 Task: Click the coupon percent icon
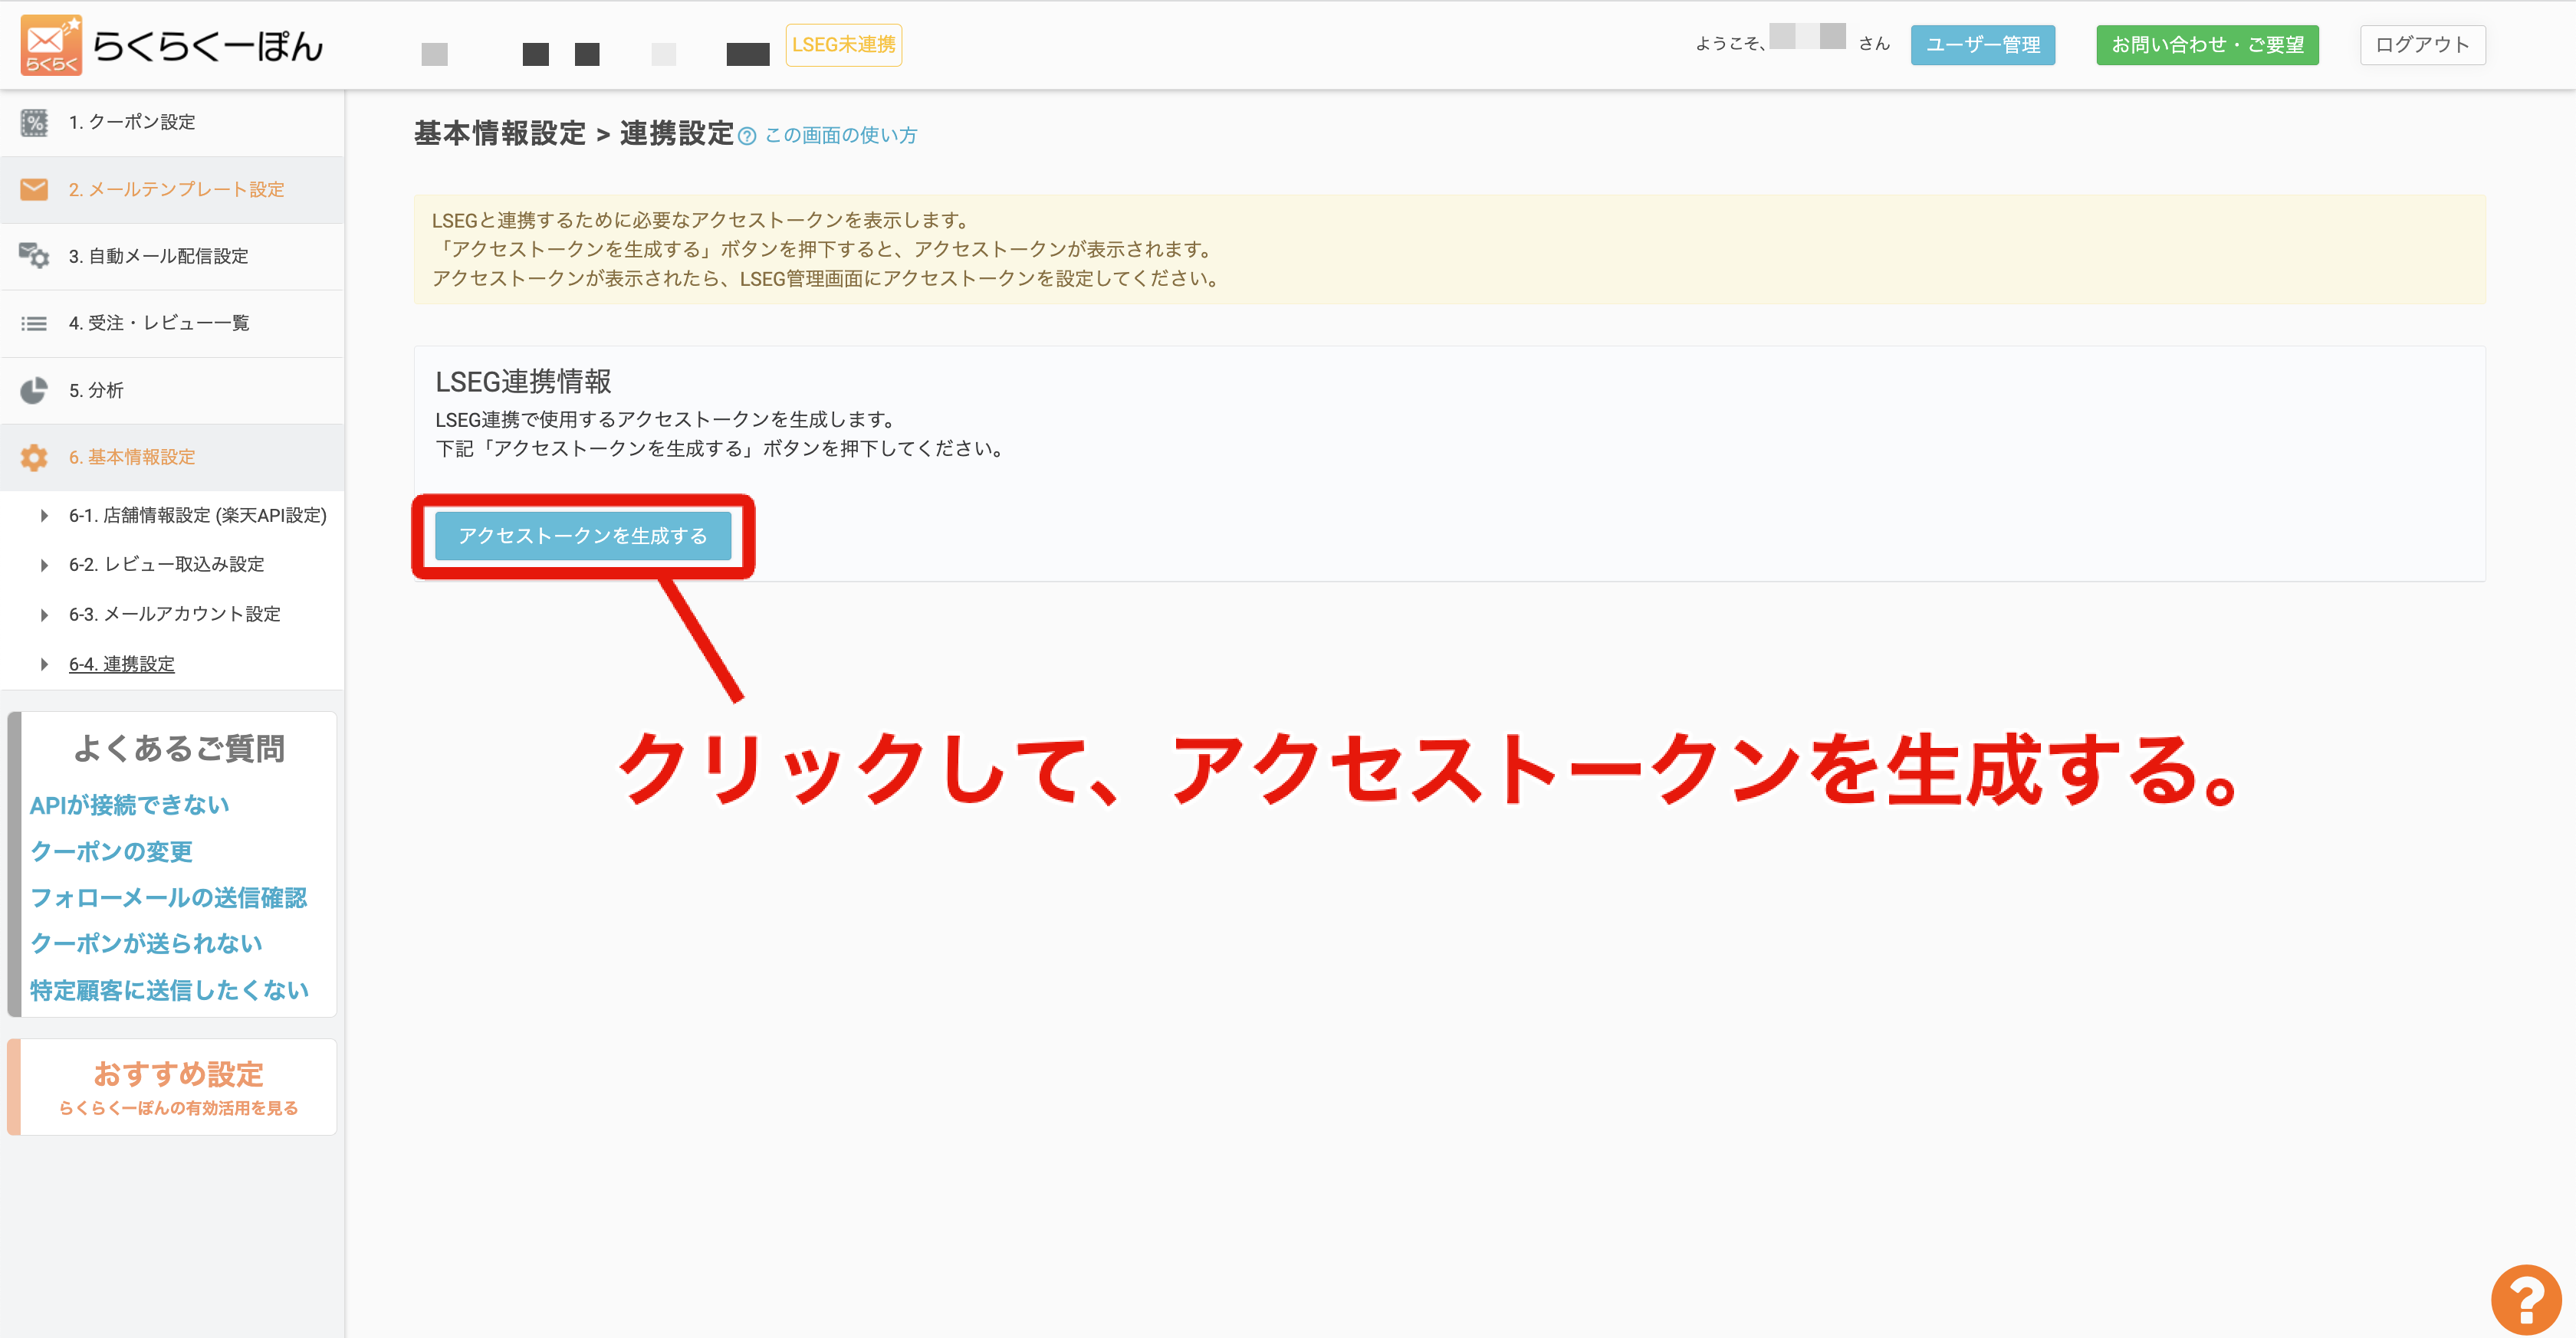click(x=34, y=123)
